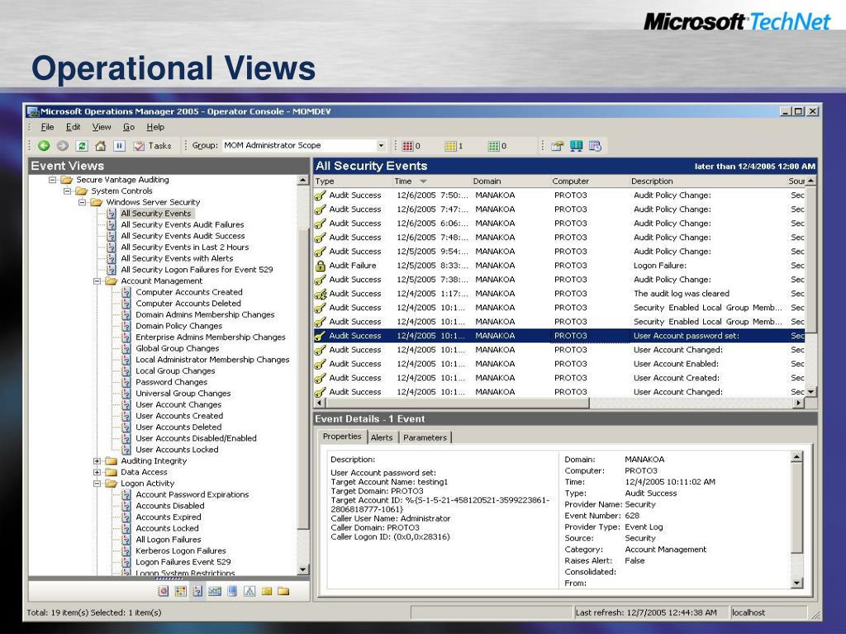846x634 pixels.
Task: Sort by the Domain column header
Action: tap(510, 181)
